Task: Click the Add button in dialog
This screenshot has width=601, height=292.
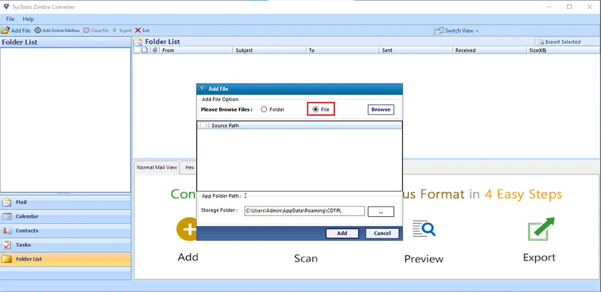Action: click(342, 233)
